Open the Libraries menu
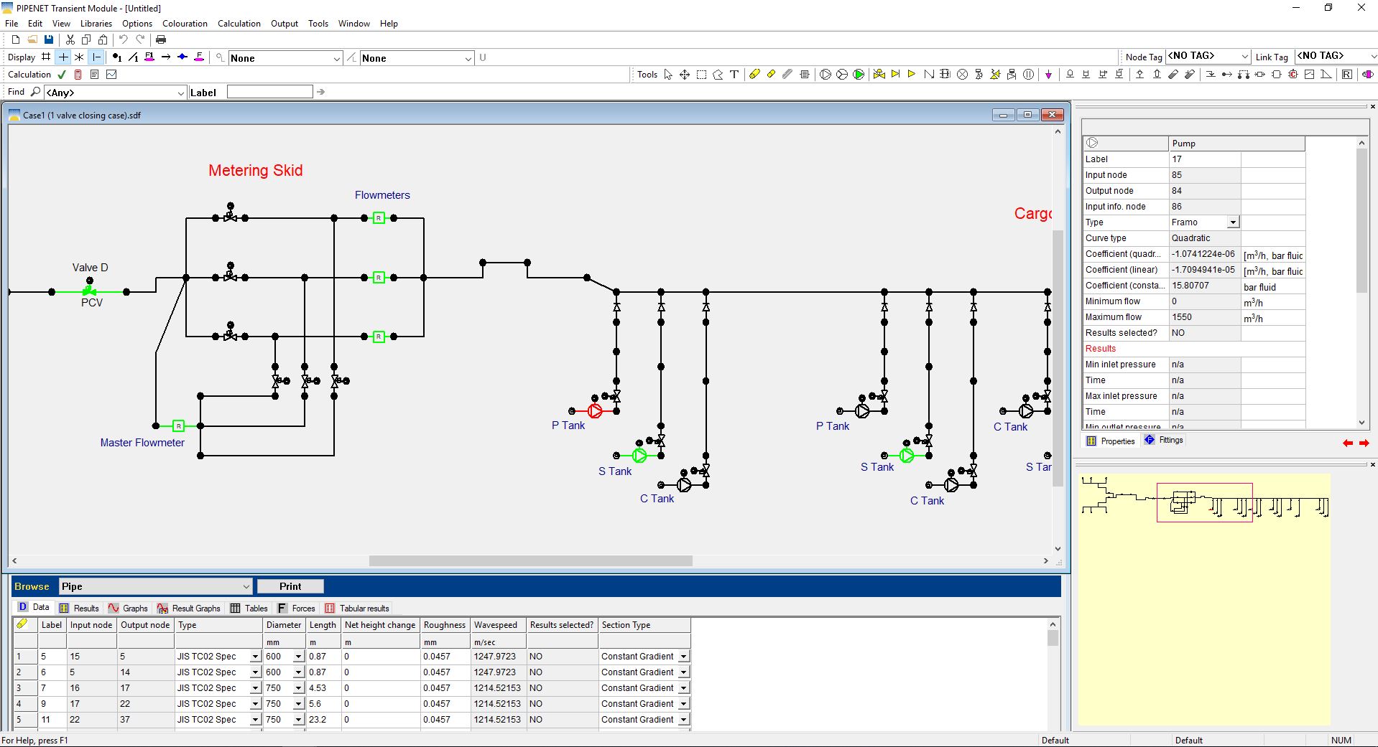 pos(96,24)
